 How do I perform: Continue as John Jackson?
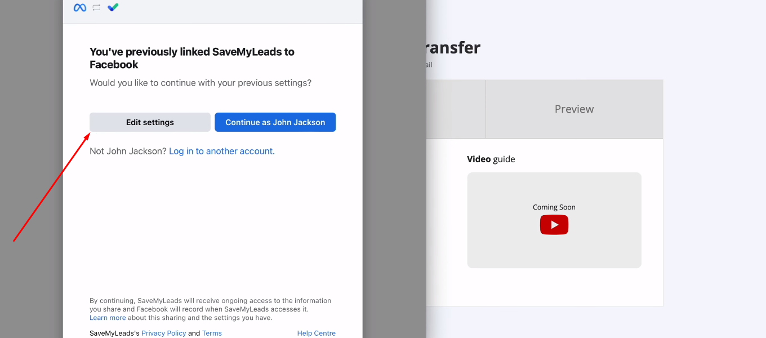[275, 122]
